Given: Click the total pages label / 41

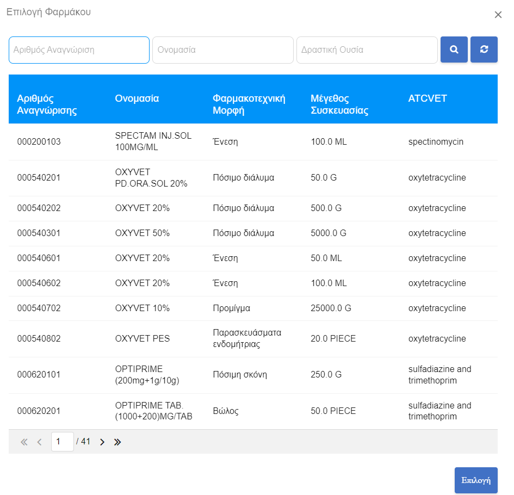Looking at the screenshot, I should pyautogui.click(x=83, y=442).
